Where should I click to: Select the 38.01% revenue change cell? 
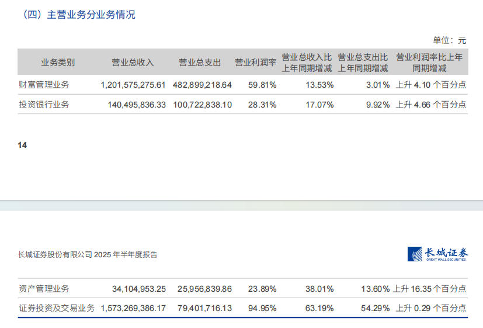(x=319, y=288)
